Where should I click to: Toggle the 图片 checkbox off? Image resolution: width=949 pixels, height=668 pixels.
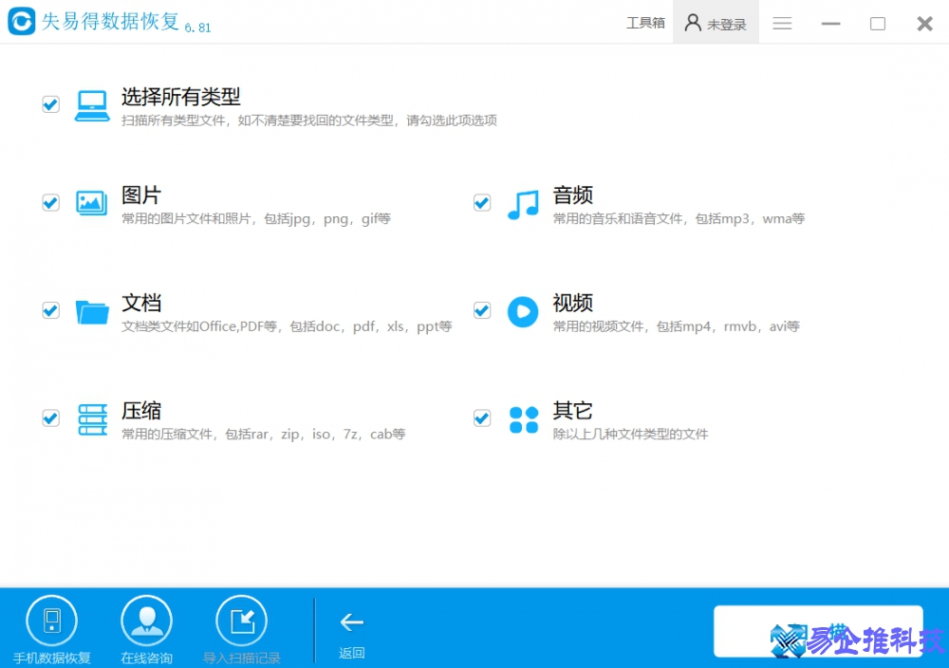pyautogui.click(x=50, y=202)
